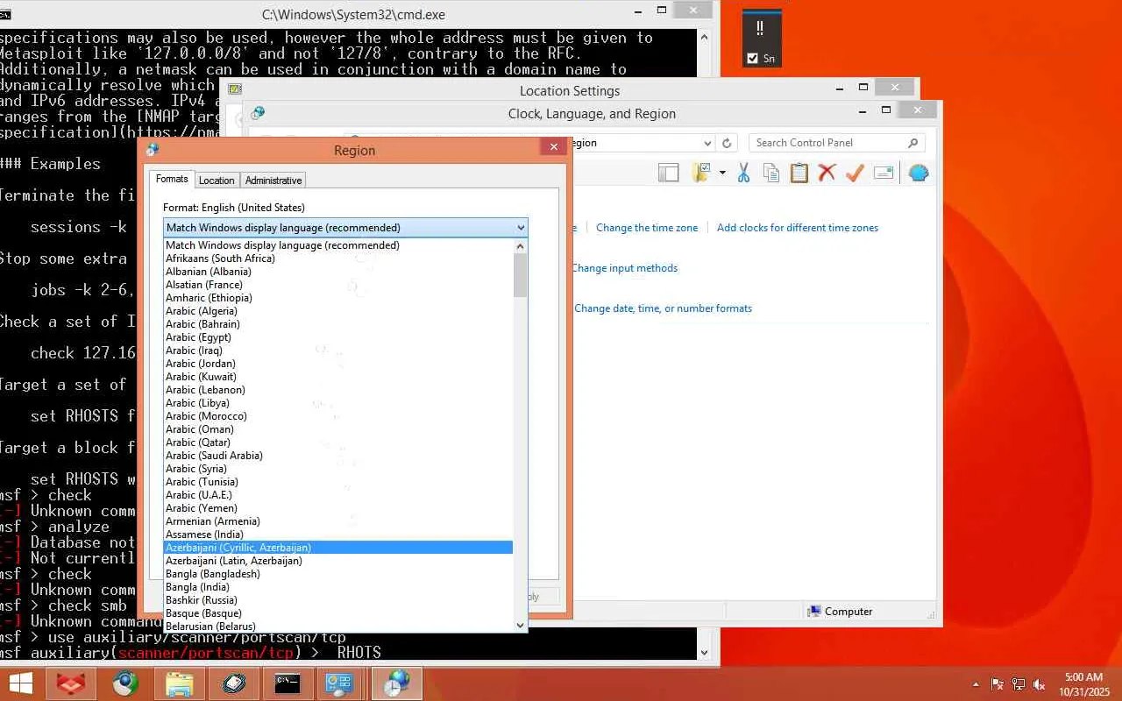1122x701 pixels.
Task: Open the dropdown arrow beside the folder options icon
Action: [x=722, y=173]
